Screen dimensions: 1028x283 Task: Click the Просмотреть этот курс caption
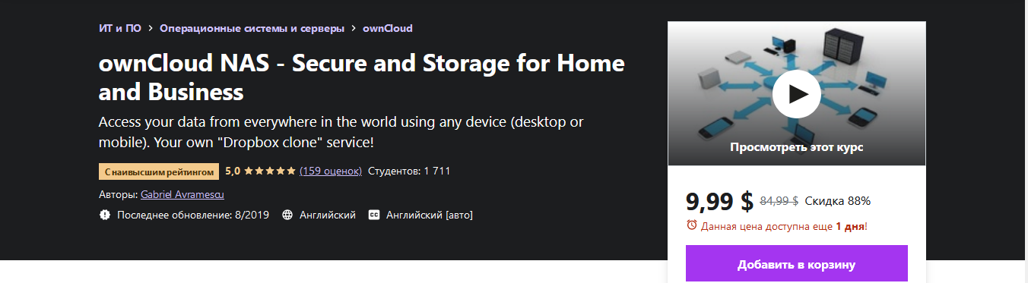coord(796,147)
